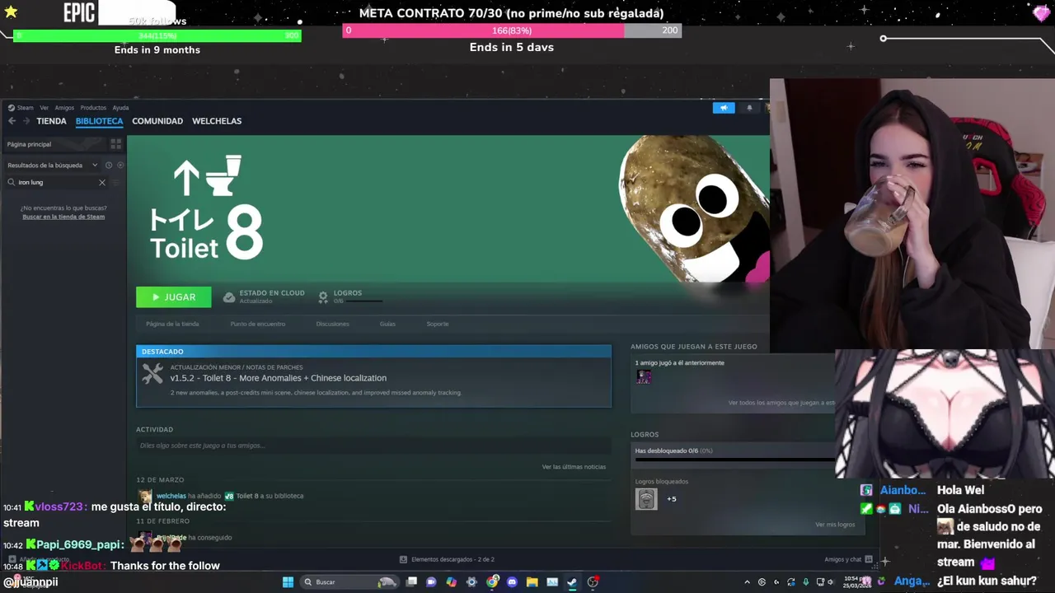Click the library search field
Screen dimensions: 1055x593
[56, 182]
